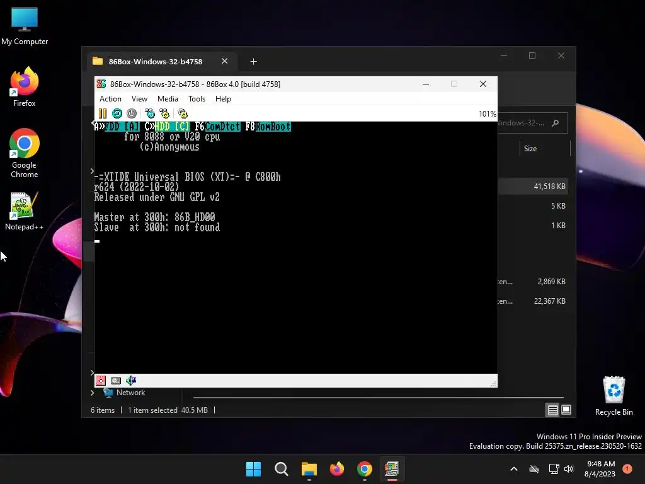Open Recycle Bin desktop icon
645x484 pixels.
tap(614, 396)
